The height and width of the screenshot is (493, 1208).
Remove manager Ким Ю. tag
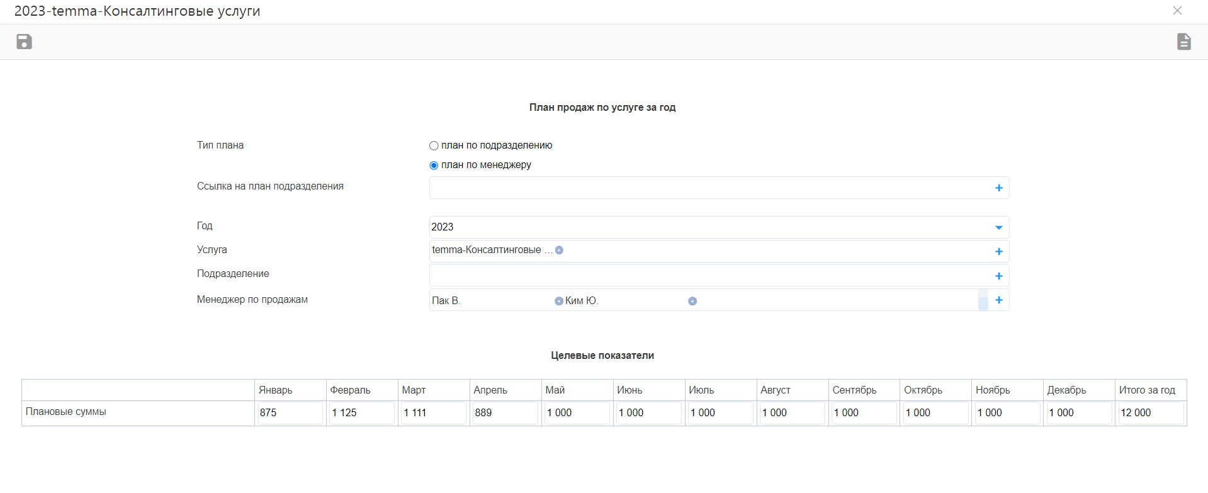(692, 301)
